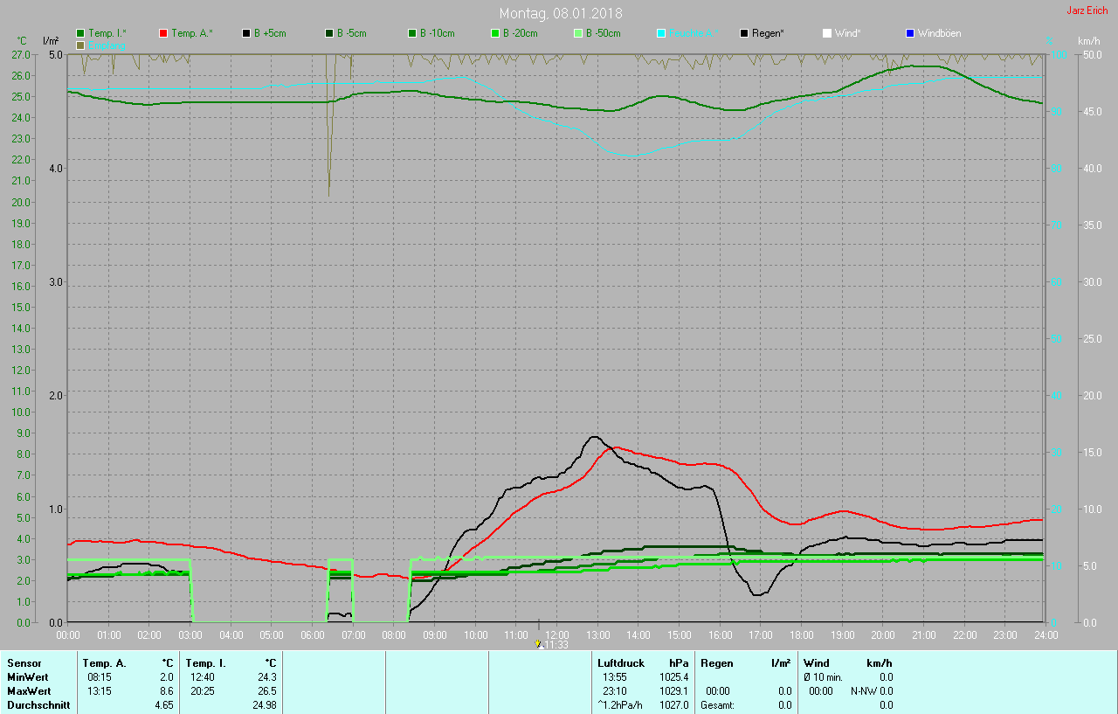Click the pressure minimum time '13:55'
This screenshot has height=714, width=1118.
pyautogui.click(x=614, y=677)
